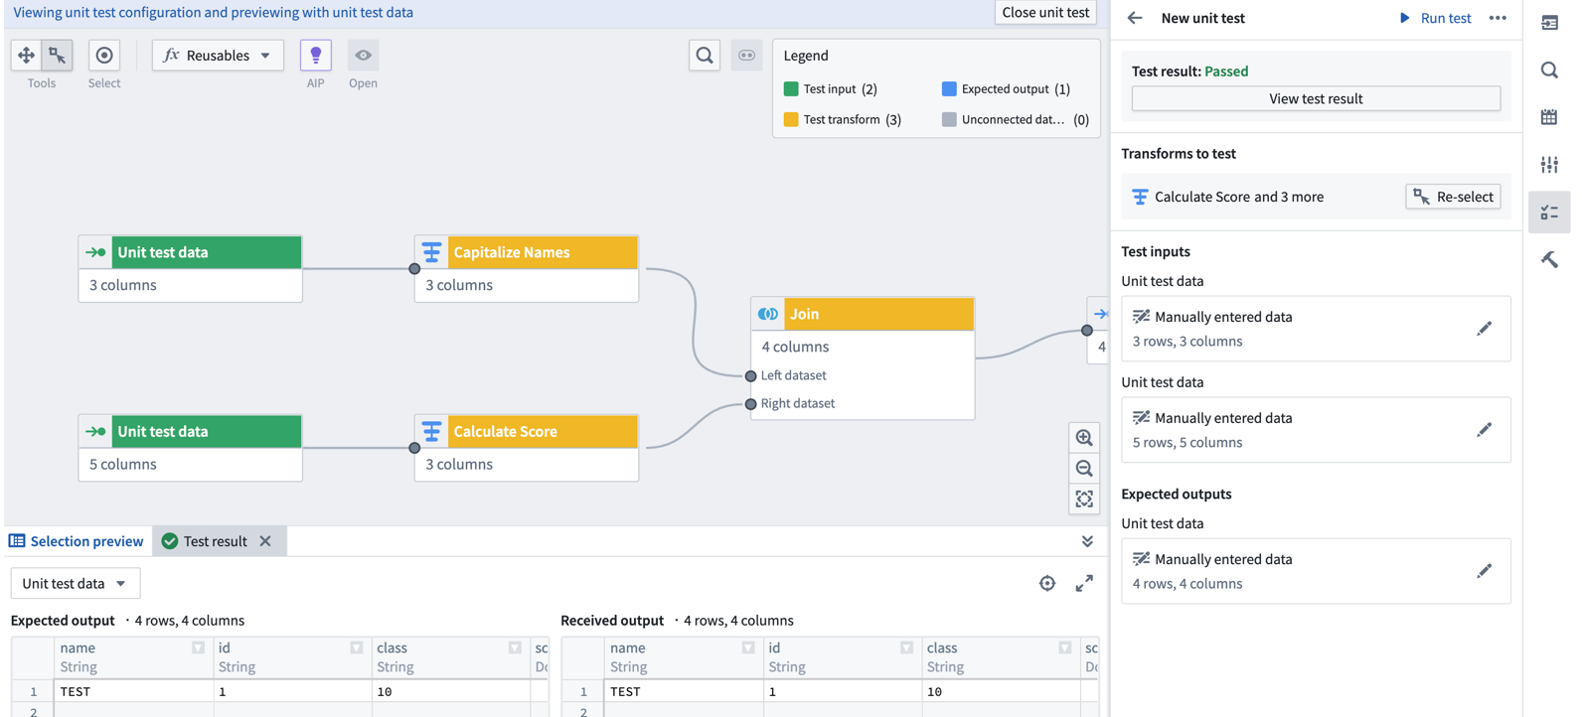The width and height of the screenshot is (1582, 717).
Task: Edit the expected output 4 rows data
Action: 1484,571
